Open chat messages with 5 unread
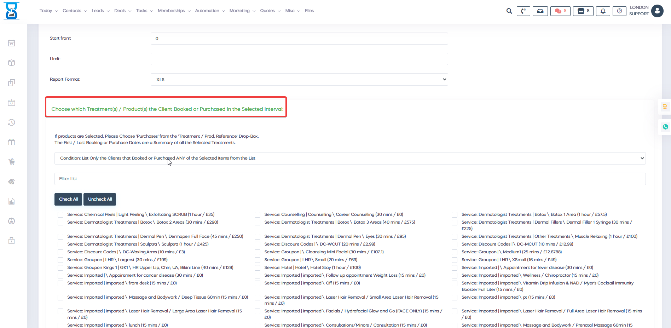This screenshot has width=671, height=328. [x=560, y=11]
